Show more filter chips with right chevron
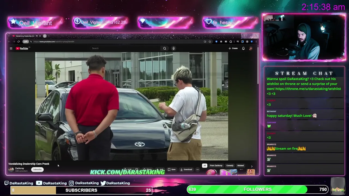Image resolution: width=349 pixels, height=196 pixels. pos(252,166)
